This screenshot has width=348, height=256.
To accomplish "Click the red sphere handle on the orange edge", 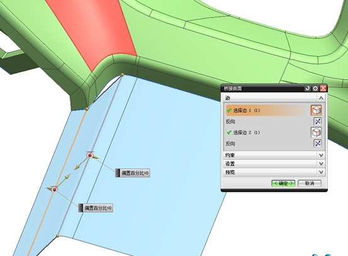I will tap(55, 189).
